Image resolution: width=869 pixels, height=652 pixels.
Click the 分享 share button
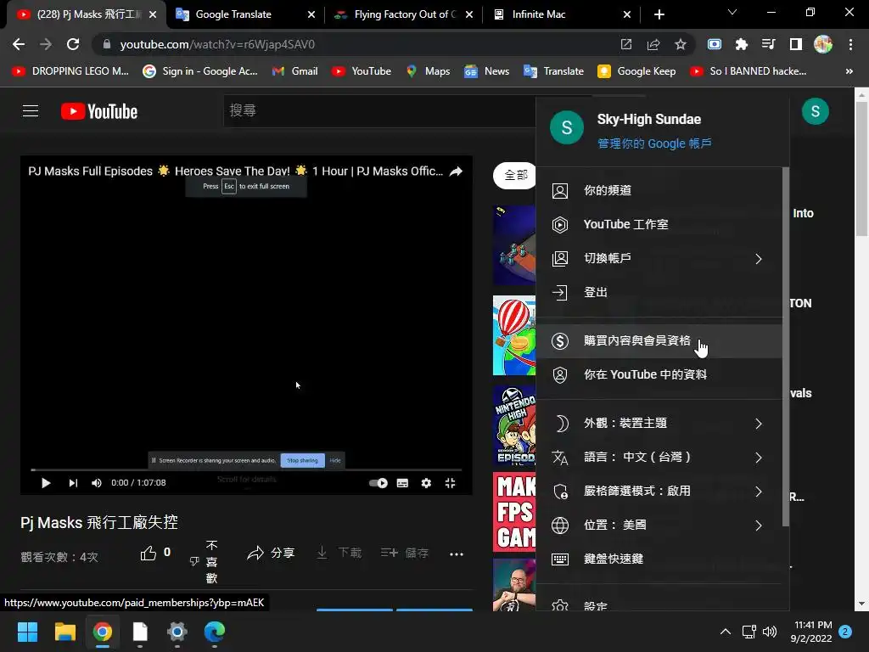(x=271, y=553)
